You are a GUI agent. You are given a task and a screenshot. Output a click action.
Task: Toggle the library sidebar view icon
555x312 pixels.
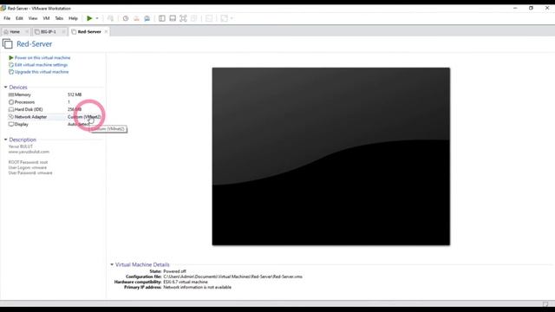[x=162, y=18]
